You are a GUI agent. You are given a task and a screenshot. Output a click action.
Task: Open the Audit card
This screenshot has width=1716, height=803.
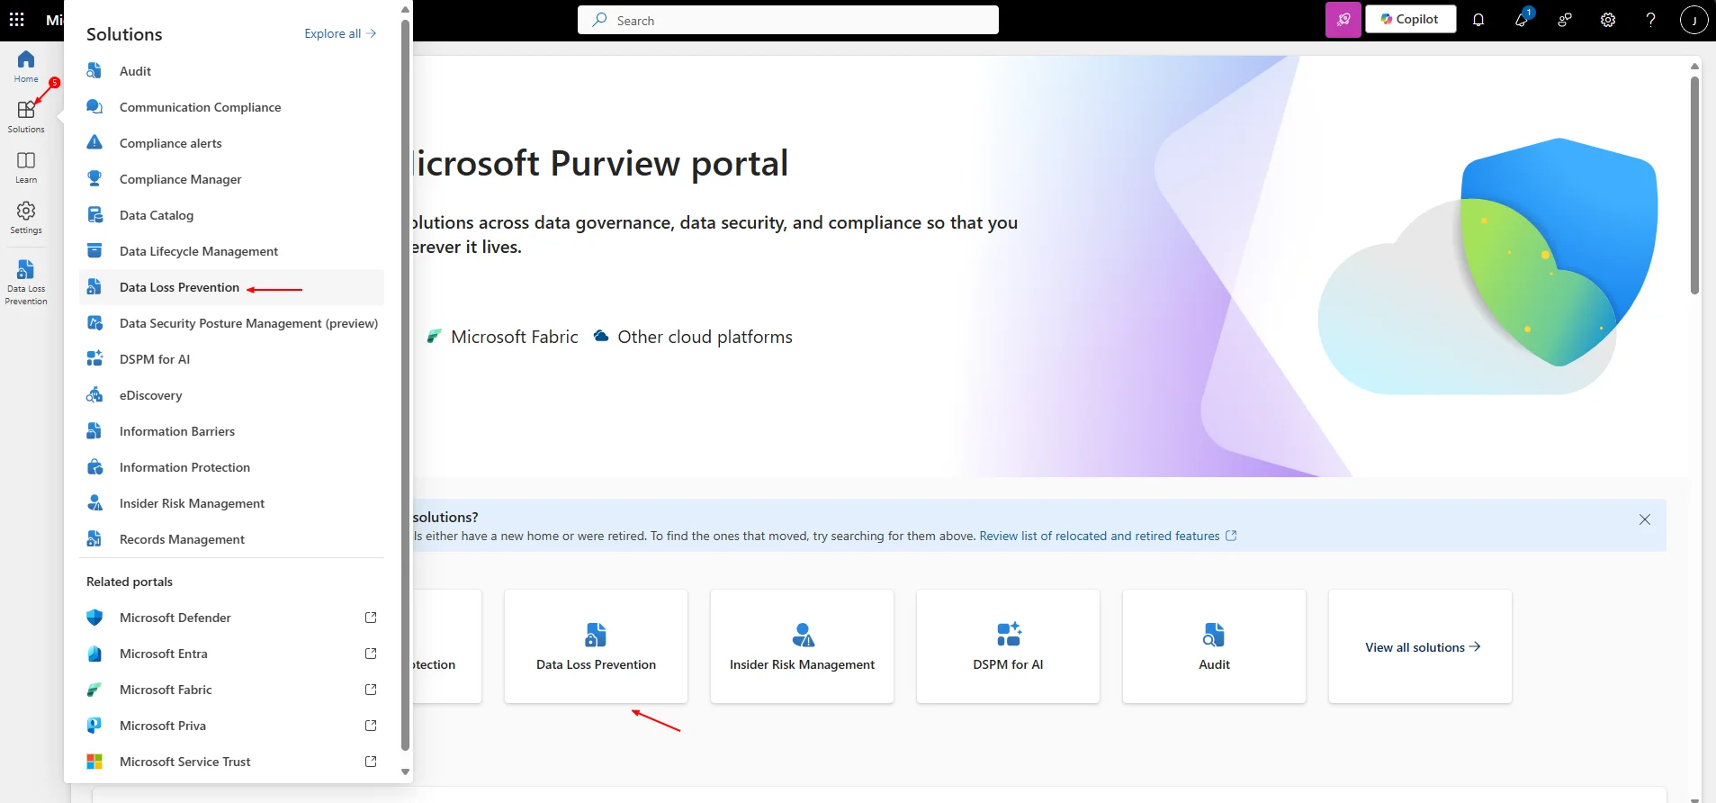tap(1214, 646)
